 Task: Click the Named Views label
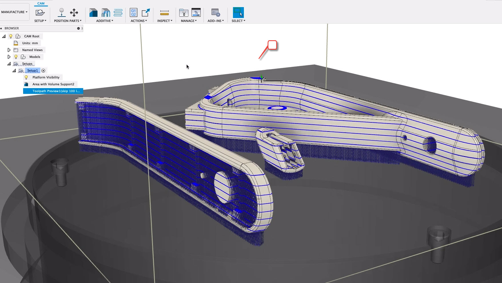pyautogui.click(x=32, y=50)
